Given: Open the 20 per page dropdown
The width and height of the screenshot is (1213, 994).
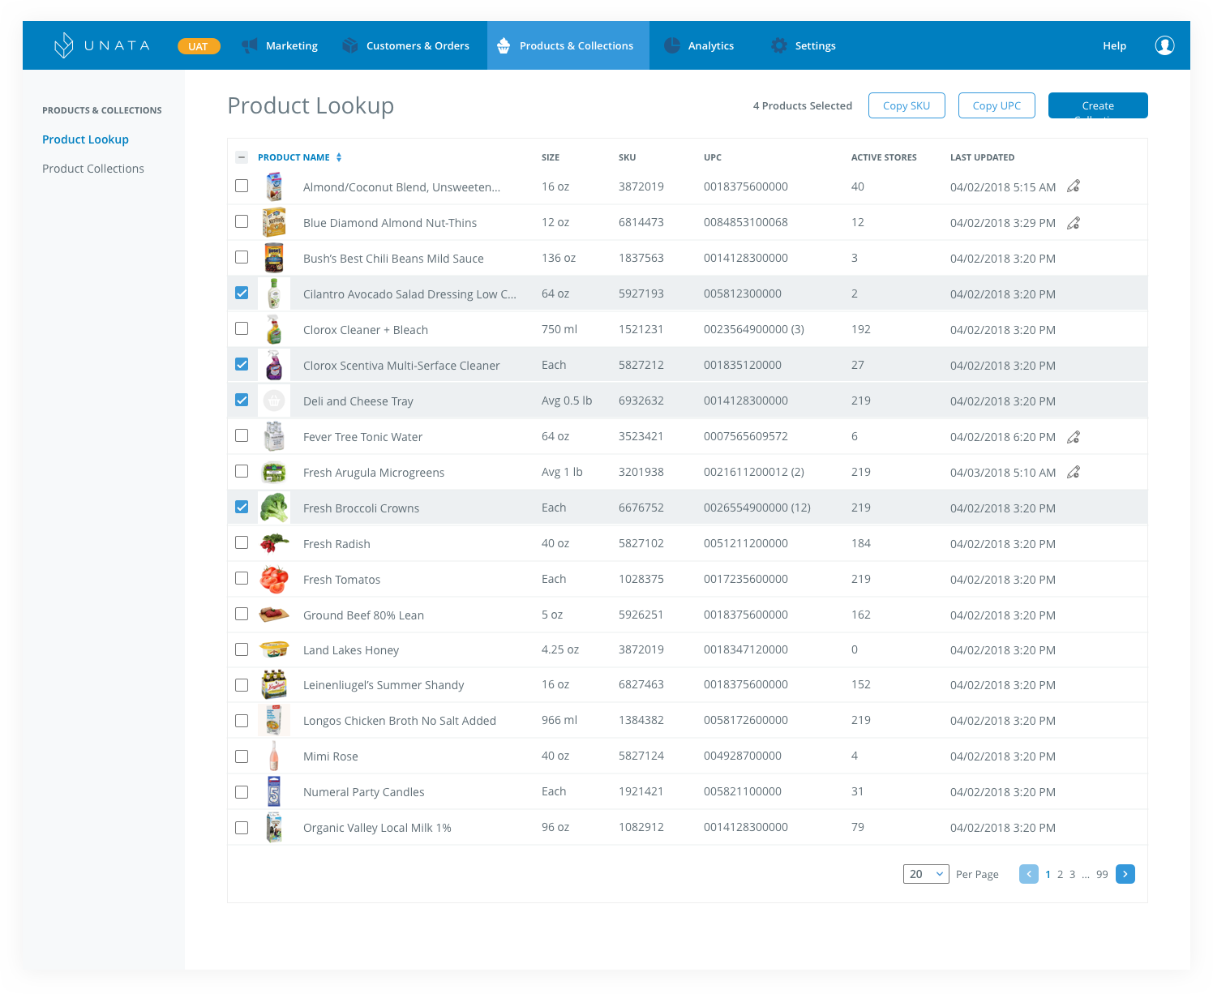Looking at the screenshot, I should click(x=926, y=874).
